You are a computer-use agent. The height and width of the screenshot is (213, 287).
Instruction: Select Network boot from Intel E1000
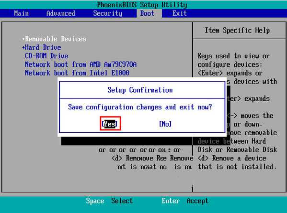[77, 73]
